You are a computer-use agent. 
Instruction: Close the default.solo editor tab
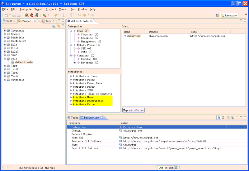pos(91,21)
